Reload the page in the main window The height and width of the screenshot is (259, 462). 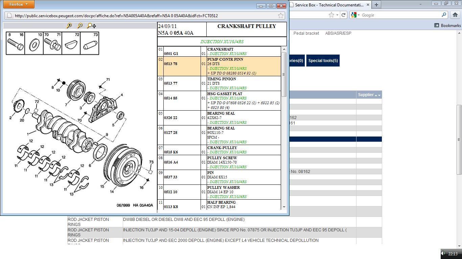344,15
